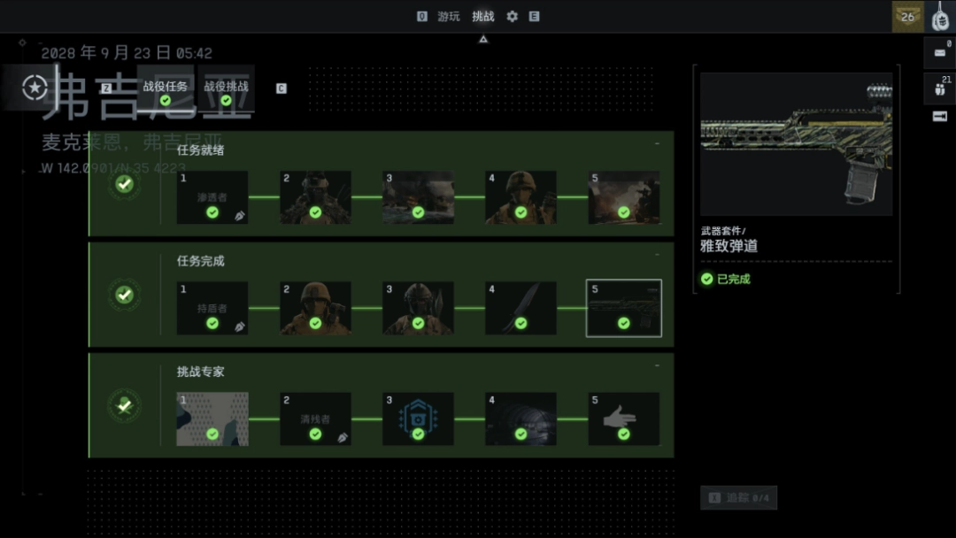Viewport: 956px width, 538px height.
Task: Click the player rank 26 badge
Action: pyautogui.click(x=907, y=17)
